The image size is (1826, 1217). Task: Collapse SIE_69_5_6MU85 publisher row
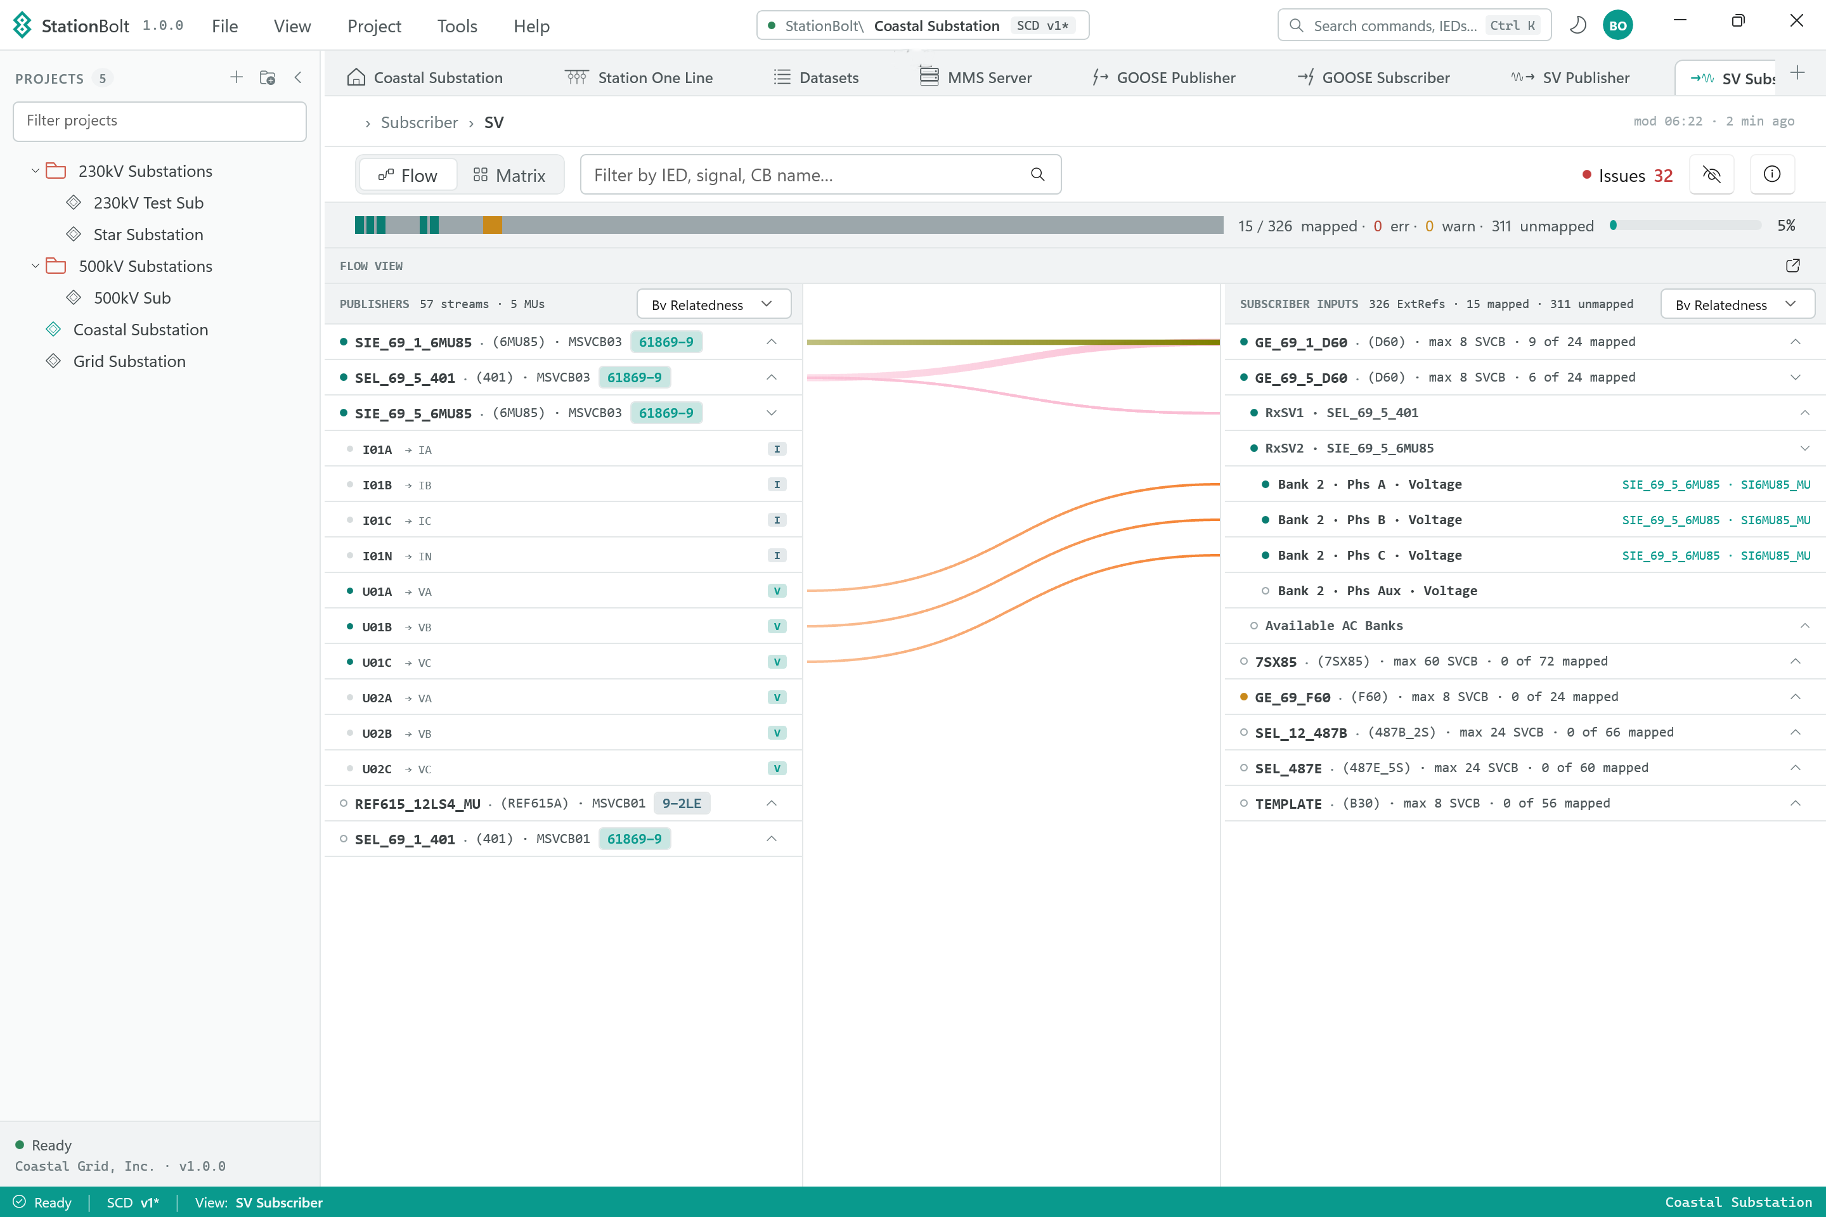coord(772,413)
